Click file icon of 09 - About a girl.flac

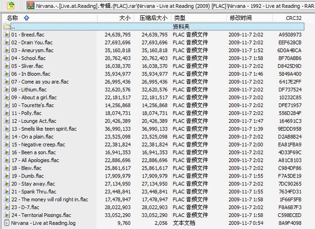(7, 97)
